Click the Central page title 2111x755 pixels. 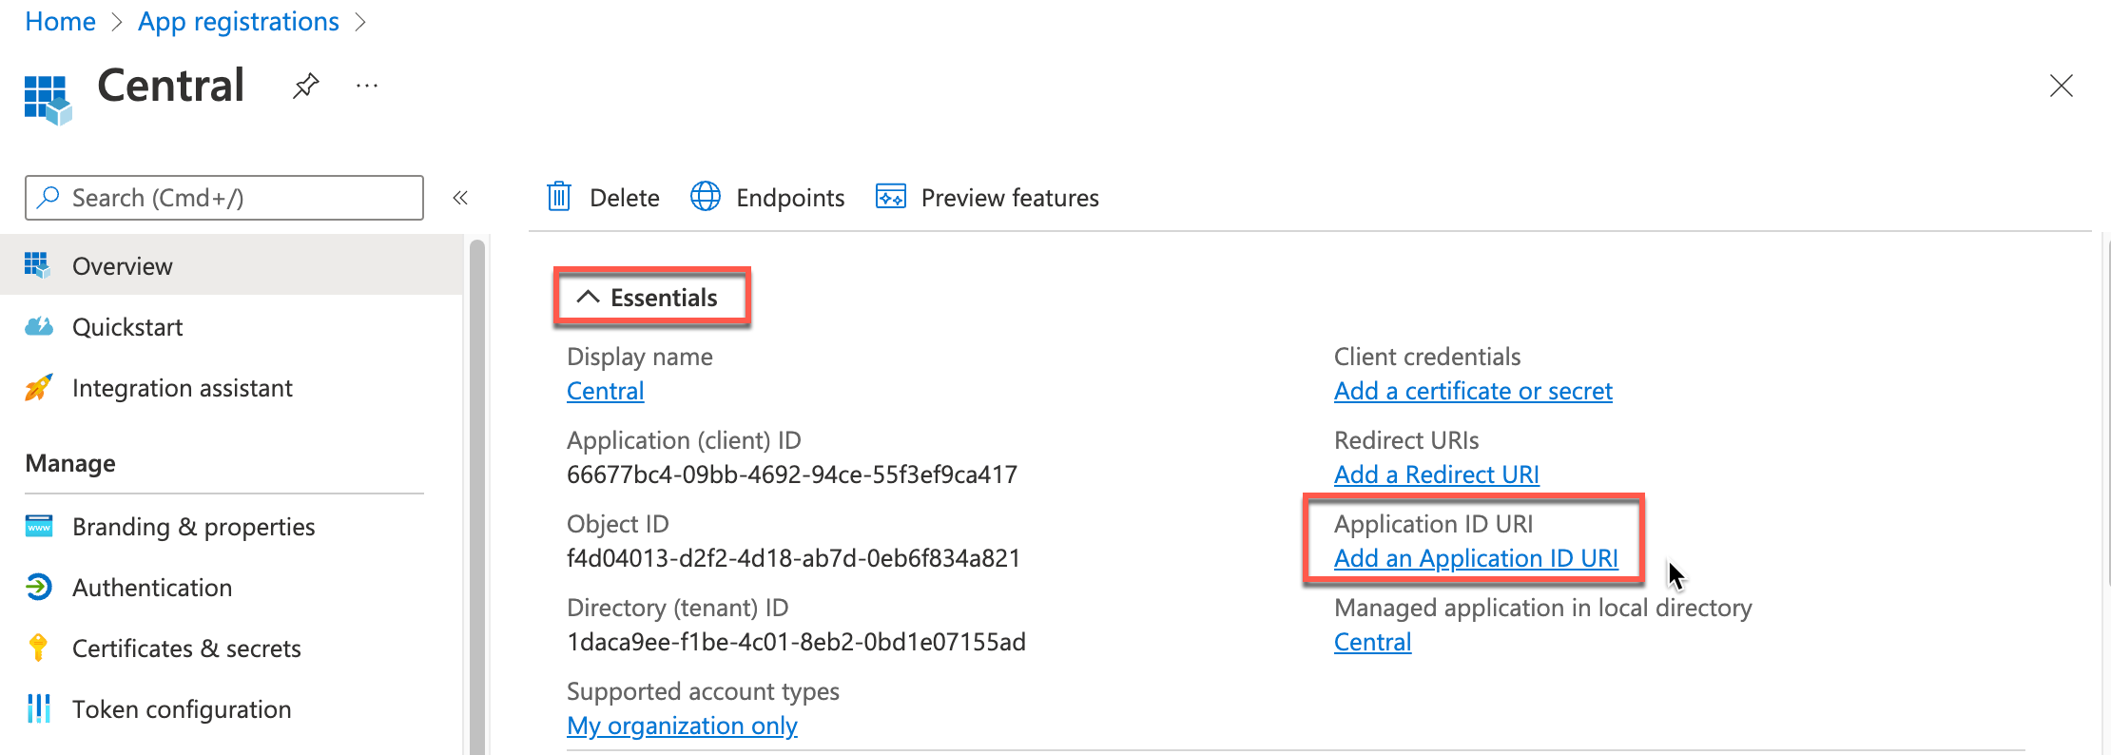pos(171,86)
